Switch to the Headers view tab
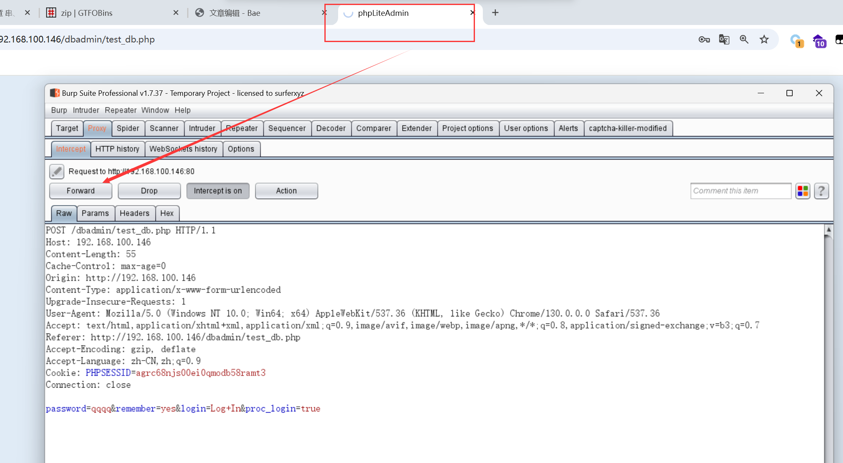Image resolution: width=843 pixels, height=463 pixels. point(134,213)
